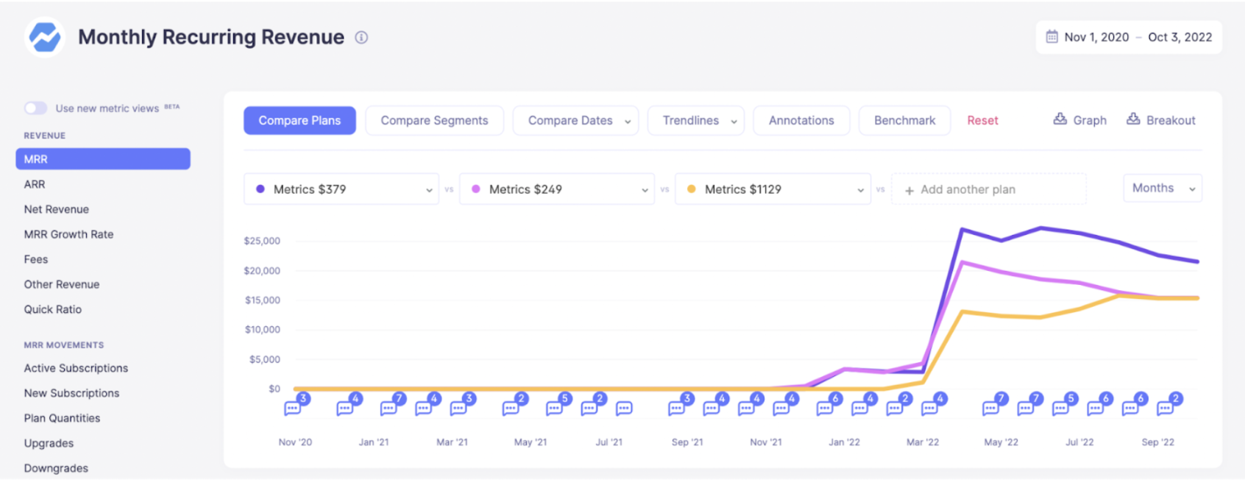Select ARR in the Revenue sidebar
The image size is (1245, 480).
click(35, 184)
